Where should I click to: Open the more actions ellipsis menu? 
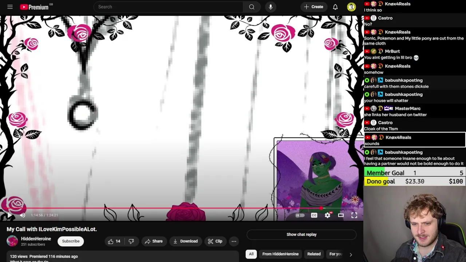coord(234,241)
